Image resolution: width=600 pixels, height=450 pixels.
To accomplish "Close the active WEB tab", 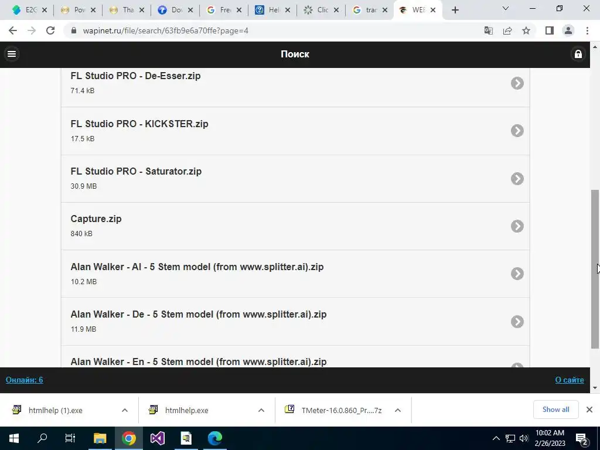I will pos(433,11).
